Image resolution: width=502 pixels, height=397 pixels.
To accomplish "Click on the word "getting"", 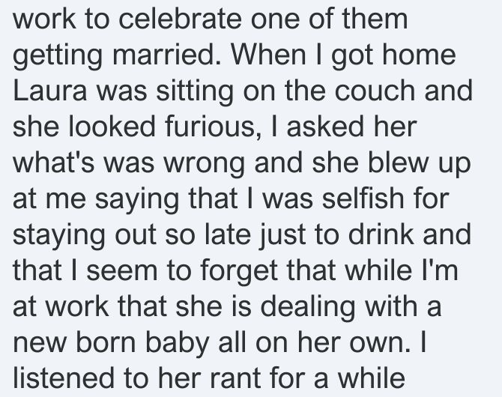I will [x=57, y=57].
